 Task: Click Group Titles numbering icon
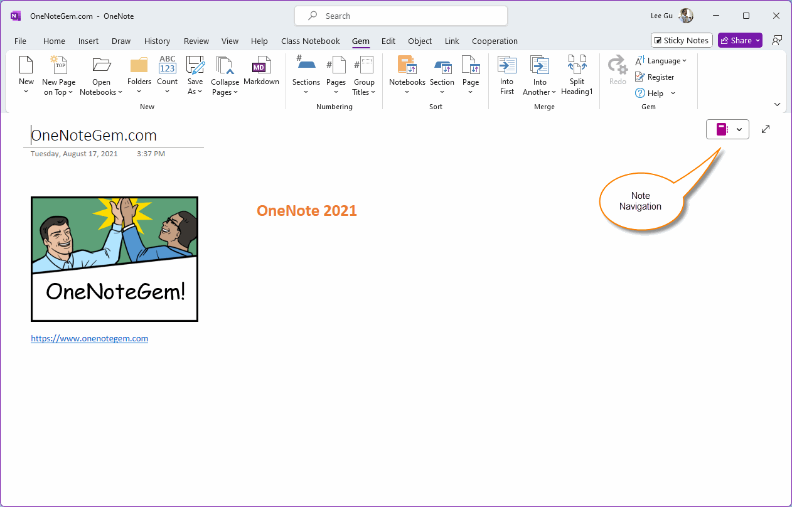click(x=364, y=65)
